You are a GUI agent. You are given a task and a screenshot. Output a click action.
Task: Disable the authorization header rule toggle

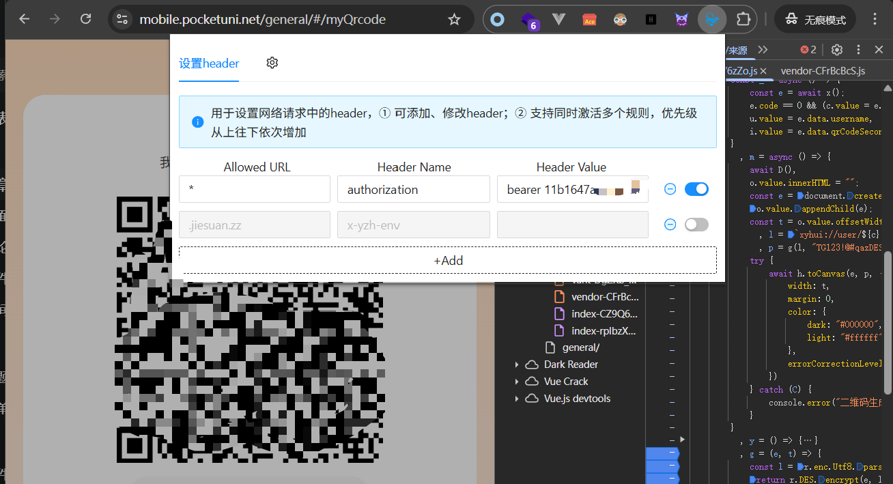tap(696, 189)
